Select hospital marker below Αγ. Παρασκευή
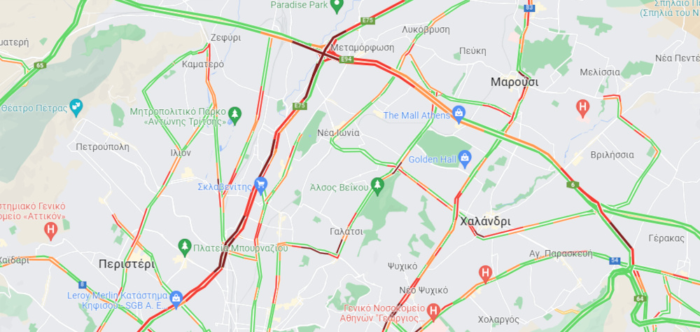 pos(485,273)
